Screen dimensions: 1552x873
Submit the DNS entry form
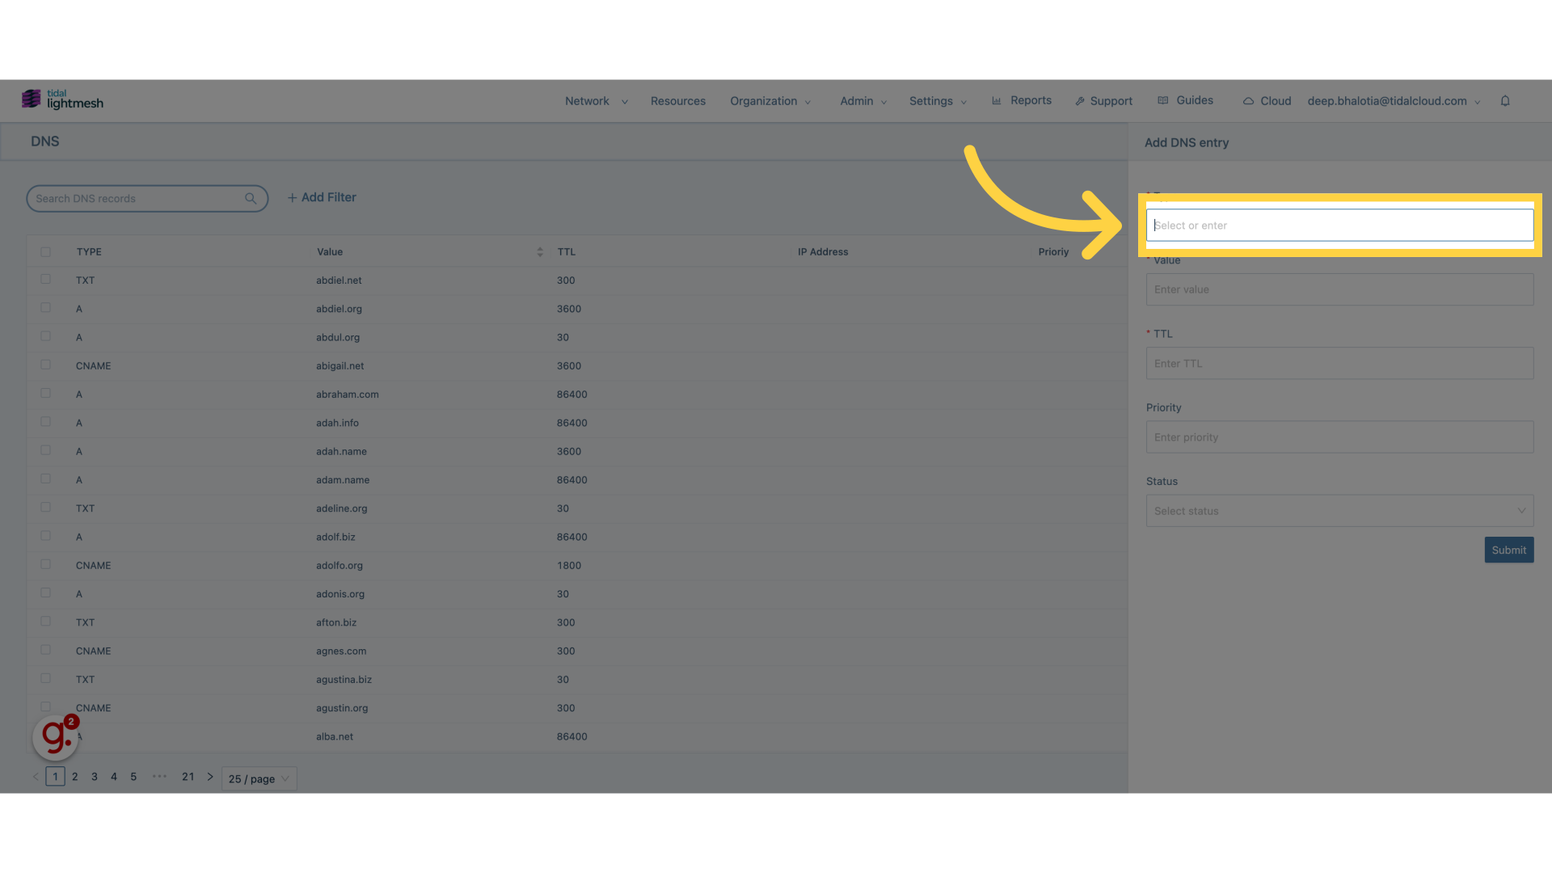pos(1508,550)
